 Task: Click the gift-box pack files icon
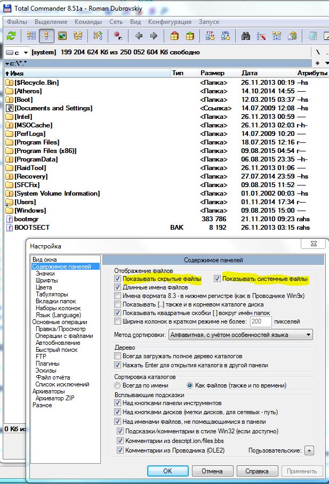coord(174,36)
